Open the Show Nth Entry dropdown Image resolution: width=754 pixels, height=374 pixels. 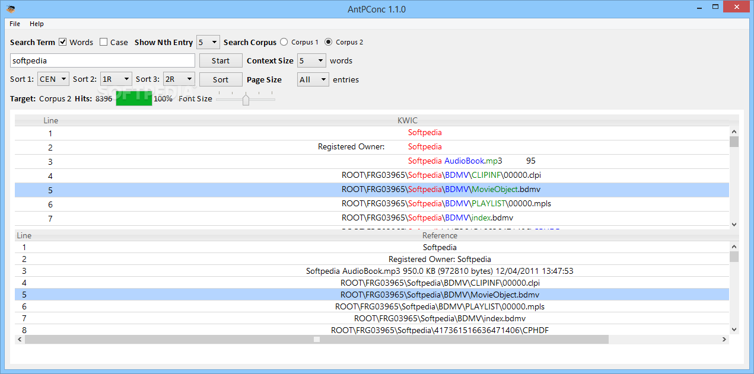coord(208,42)
